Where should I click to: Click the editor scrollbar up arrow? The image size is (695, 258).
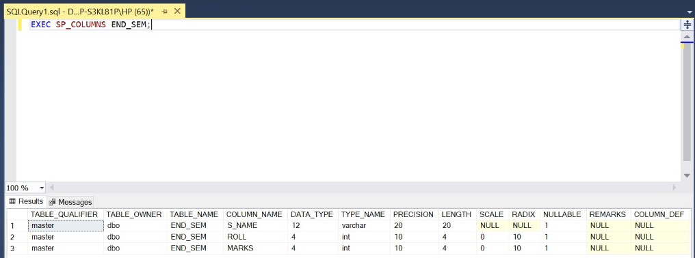[x=687, y=36]
